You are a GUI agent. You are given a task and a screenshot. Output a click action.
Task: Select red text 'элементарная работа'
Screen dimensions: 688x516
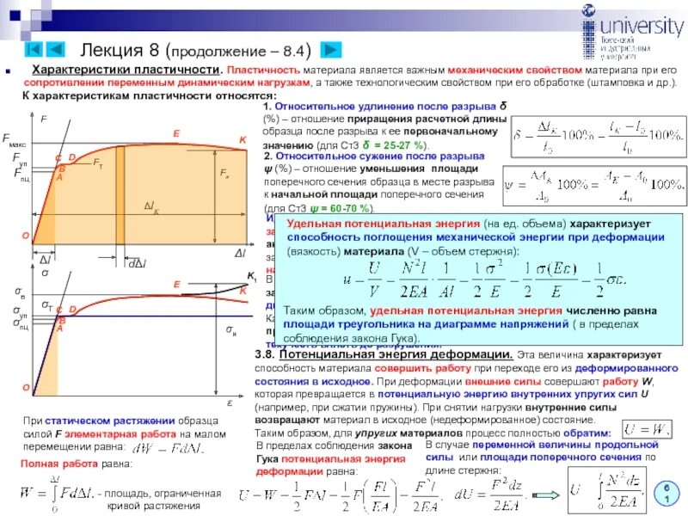(120, 434)
